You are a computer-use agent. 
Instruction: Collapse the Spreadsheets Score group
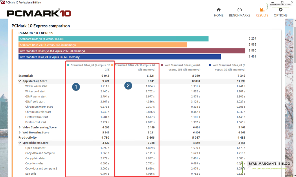(x=20, y=143)
